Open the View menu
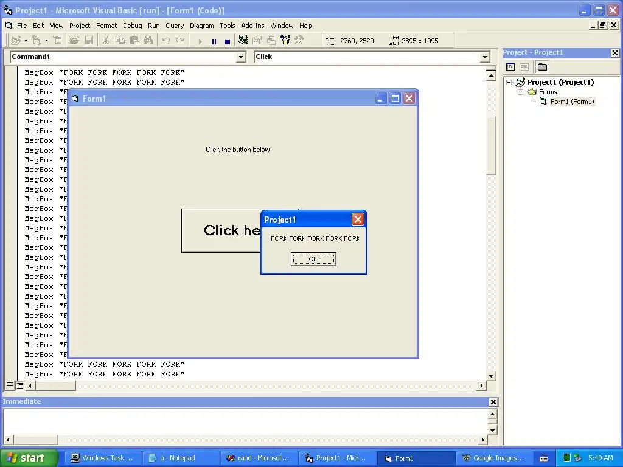This screenshot has height=467, width=623. 57,26
